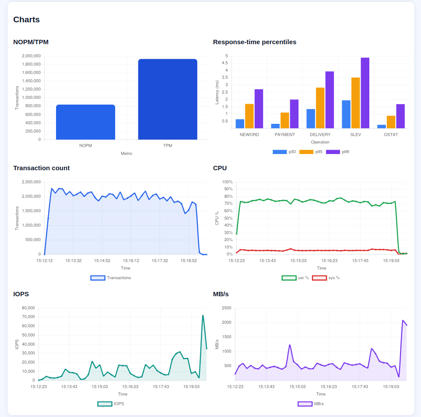Image resolution: width=421 pixels, height=417 pixels.
Task: Click the '80,000' IOPS axis label
Action: coord(28,308)
